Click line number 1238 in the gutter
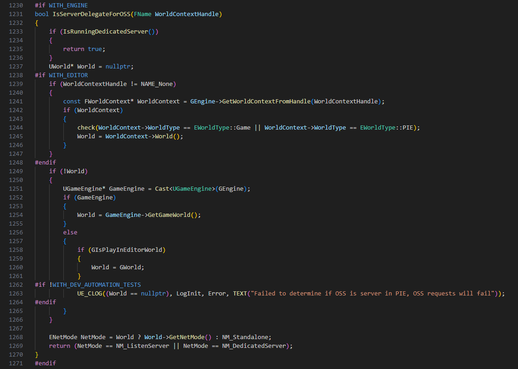The height and width of the screenshot is (369, 518). coord(16,75)
